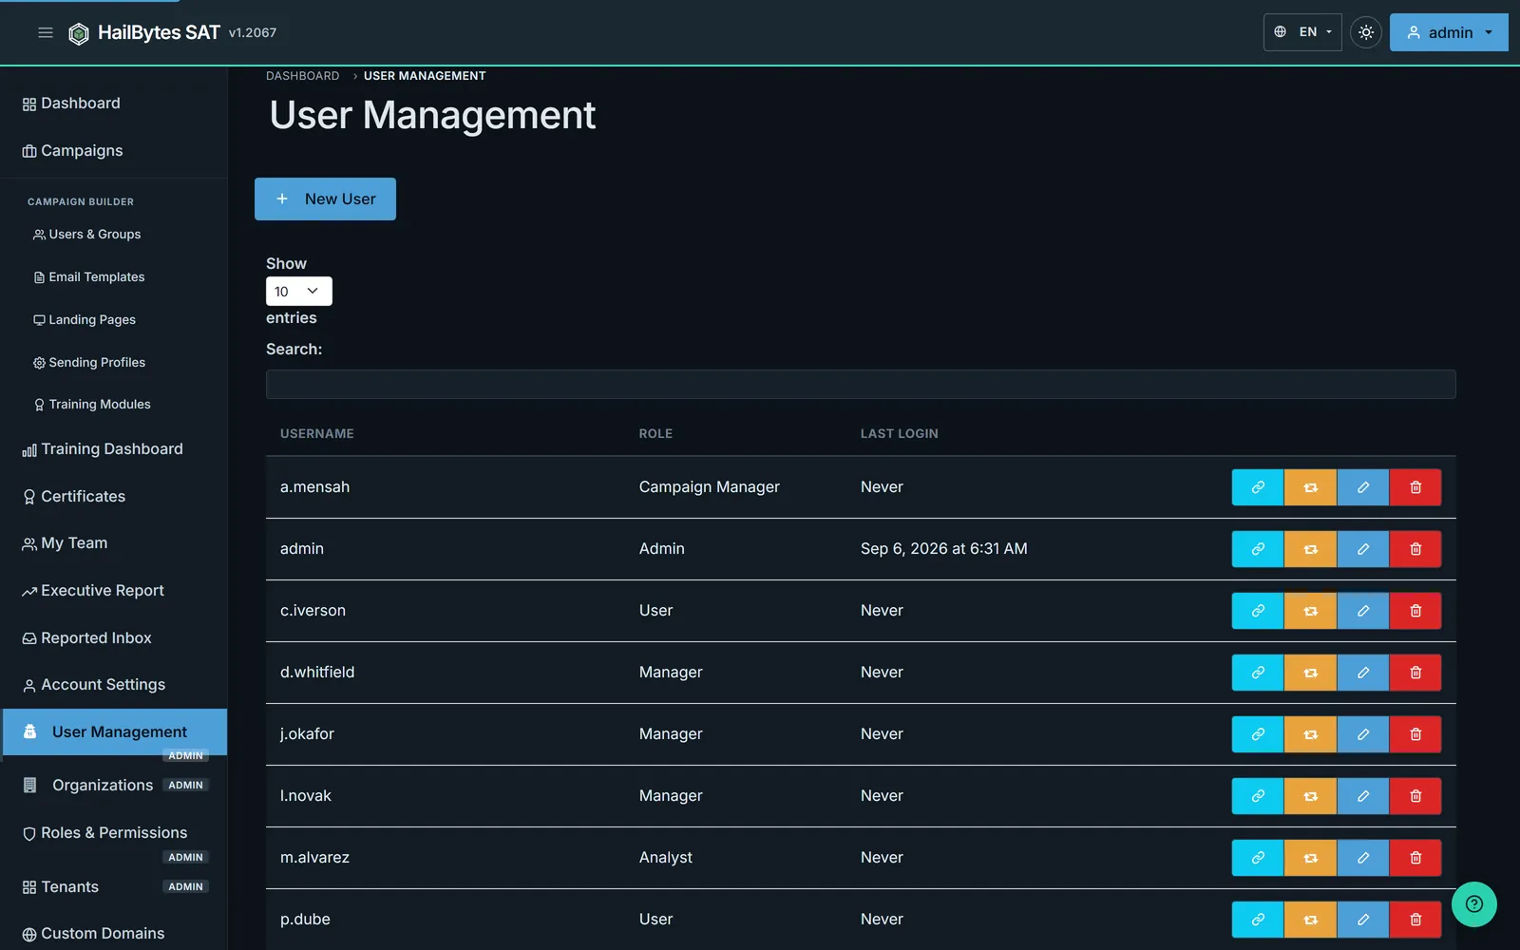
Task: Delete user l.novak trash icon
Action: (x=1415, y=796)
